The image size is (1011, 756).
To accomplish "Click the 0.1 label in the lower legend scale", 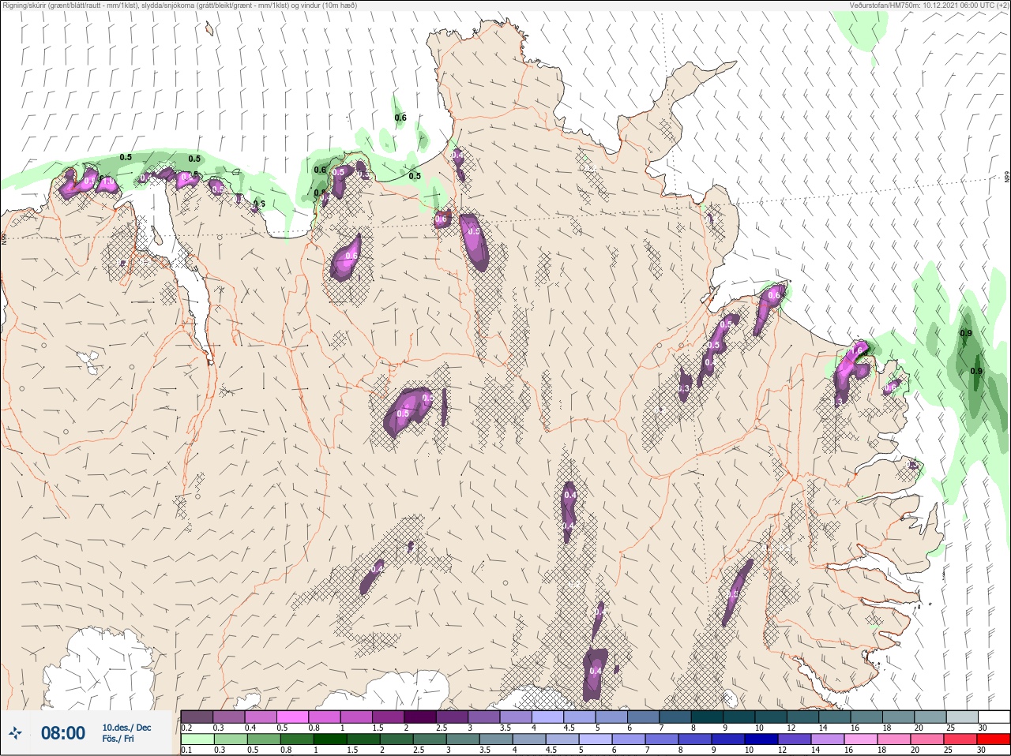I will click(x=186, y=750).
